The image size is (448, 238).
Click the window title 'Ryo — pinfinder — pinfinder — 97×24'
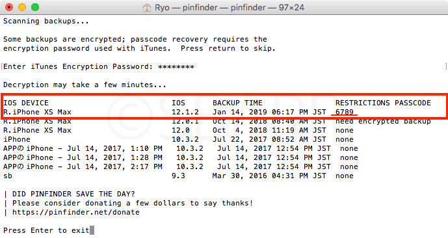pyautogui.click(x=230, y=7)
